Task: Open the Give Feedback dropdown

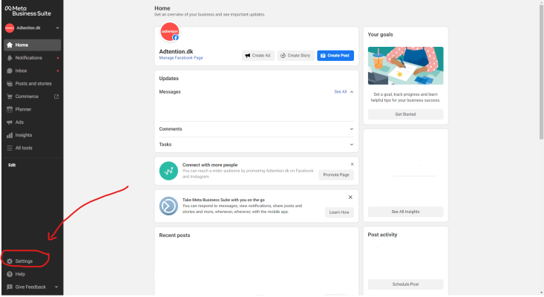Action: tap(56, 287)
